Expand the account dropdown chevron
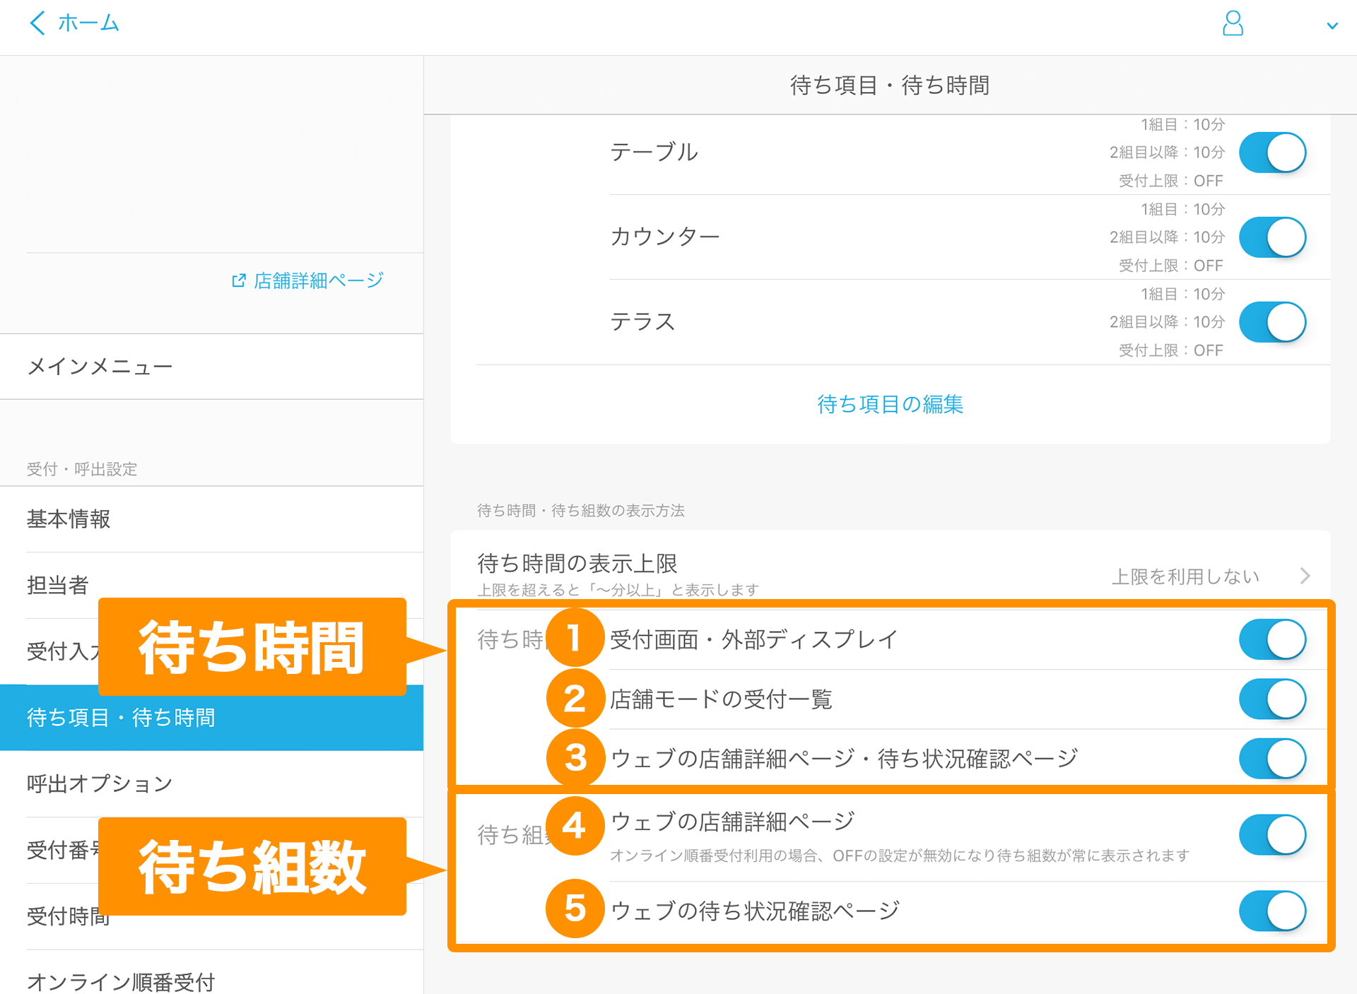 [1332, 26]
